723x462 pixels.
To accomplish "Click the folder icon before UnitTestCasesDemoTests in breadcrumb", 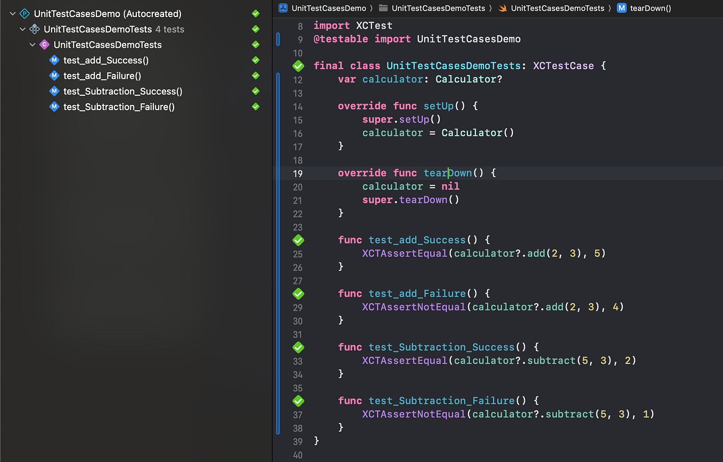I will pos(382,8).
